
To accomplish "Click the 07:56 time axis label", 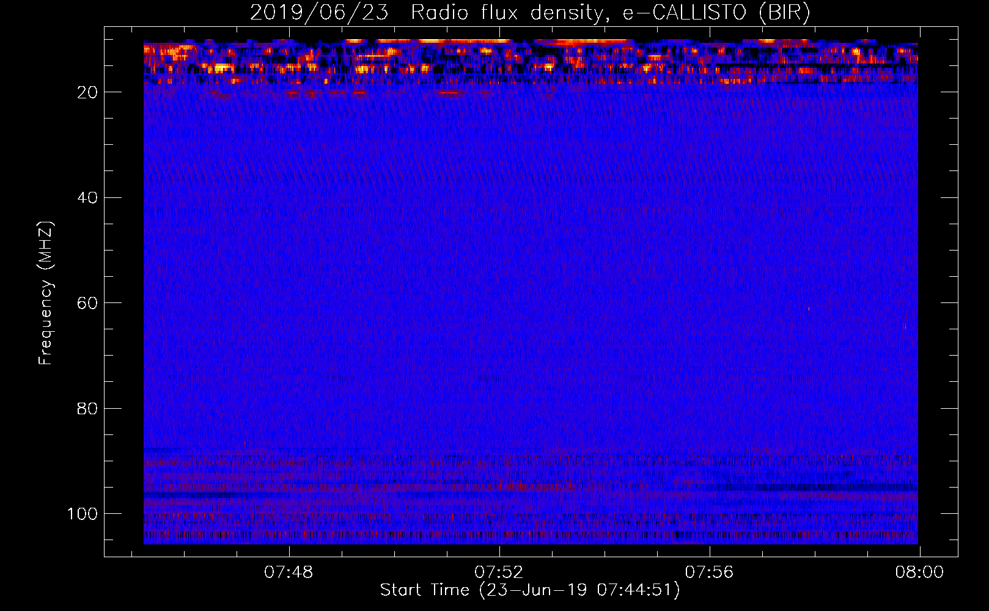I will [709, 573].
